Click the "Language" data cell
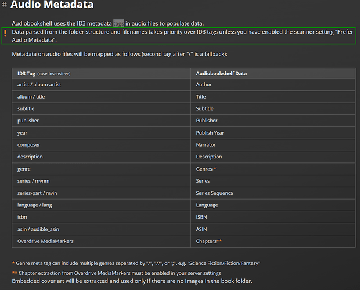The height and width of the screenshot is (290, 360). tap(273, 205)
